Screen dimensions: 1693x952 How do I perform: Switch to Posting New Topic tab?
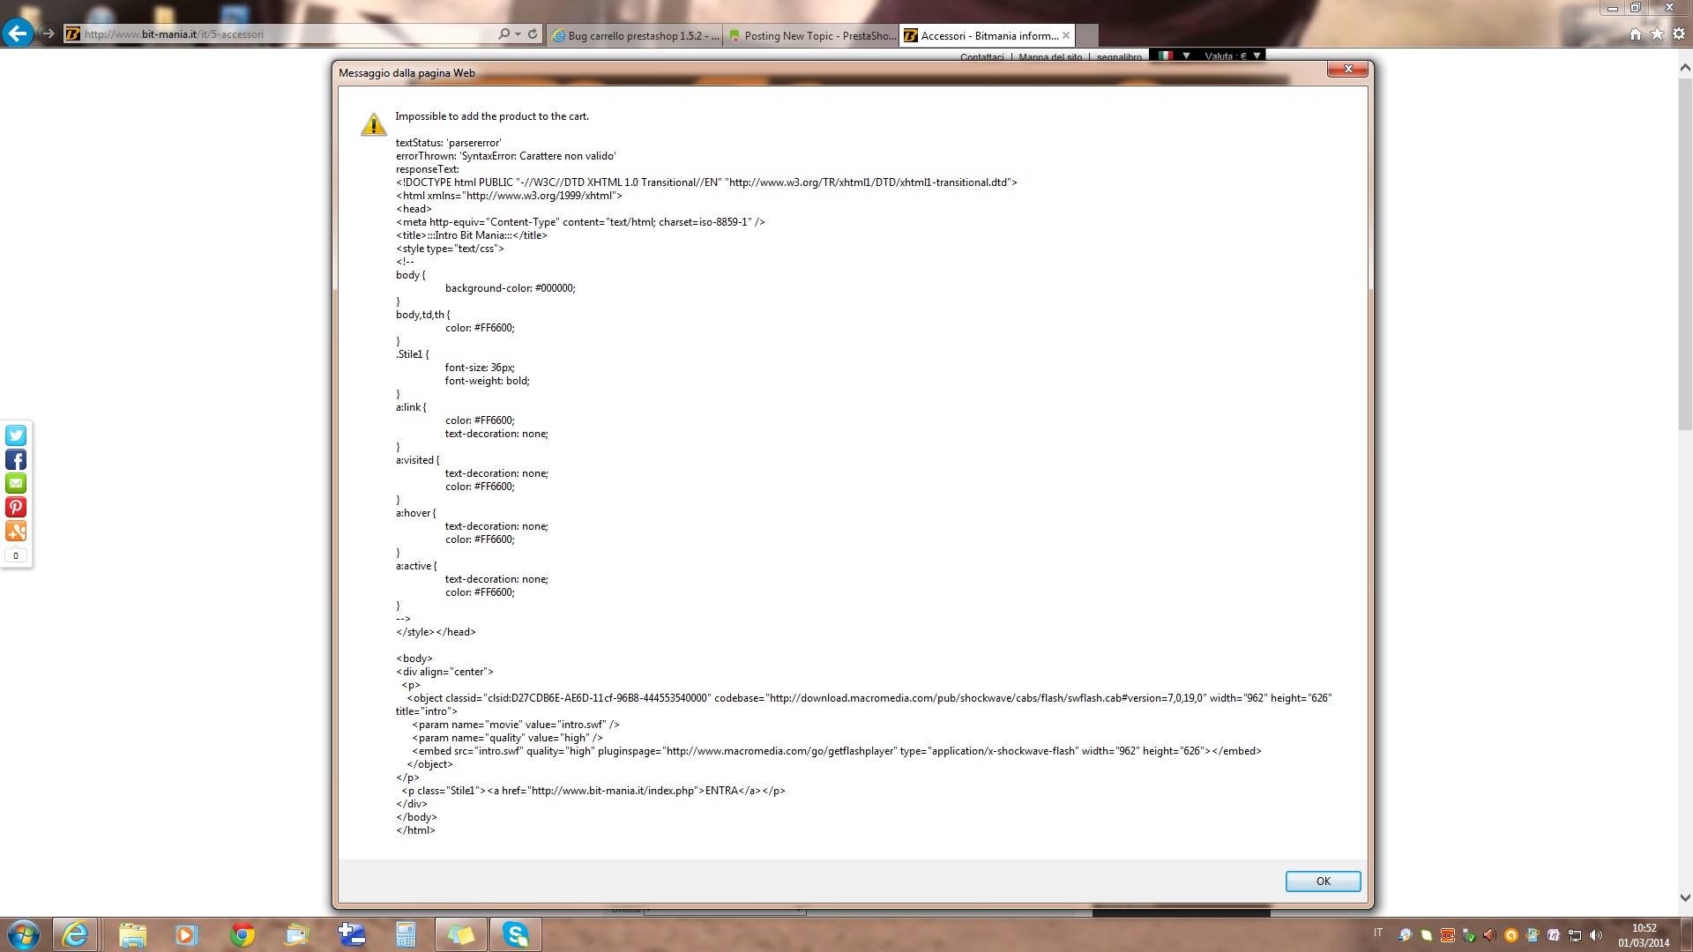pyautogui.click(x=811, y=35)
